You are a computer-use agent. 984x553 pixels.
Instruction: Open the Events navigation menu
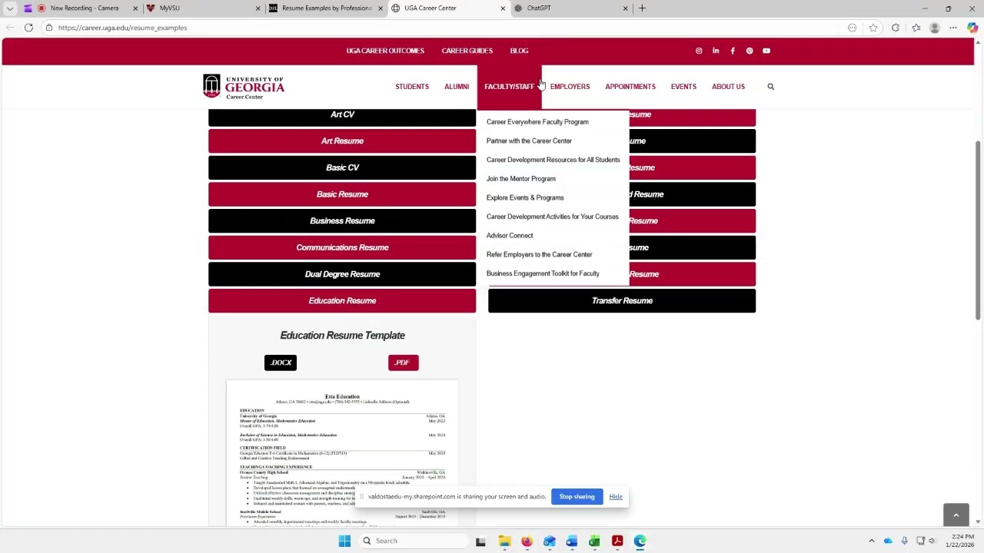pos(683,87)
